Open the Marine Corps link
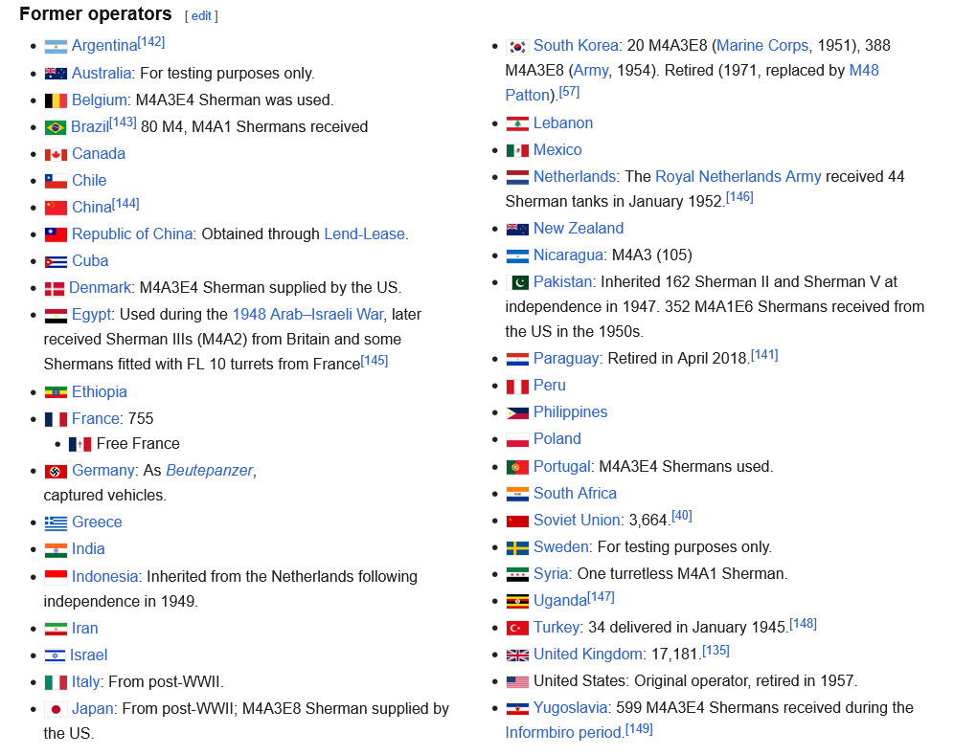This screenshot has width=954, height=755. click(762, 46)
